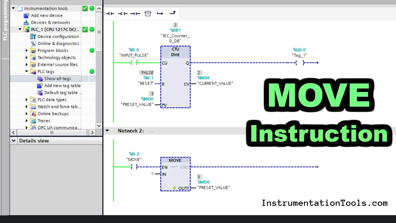Click the Traces folder icon
Image resolution: width=396 pixels, height=223 pixels.
click(x=33, y=120)
